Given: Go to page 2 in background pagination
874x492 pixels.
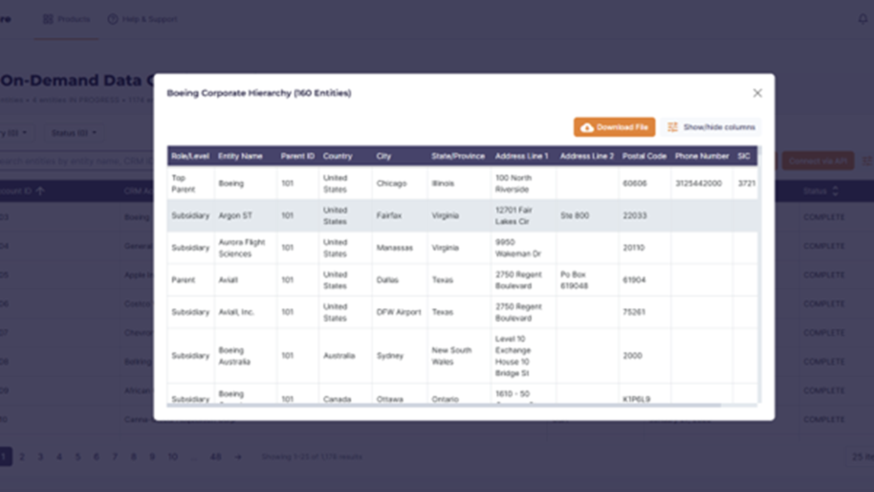Looking at the screenshot, I should 22,456.
